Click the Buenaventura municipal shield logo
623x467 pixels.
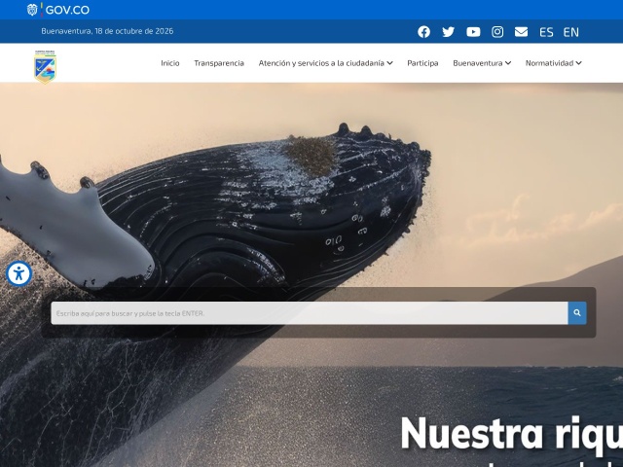click(x=45, y=67)
